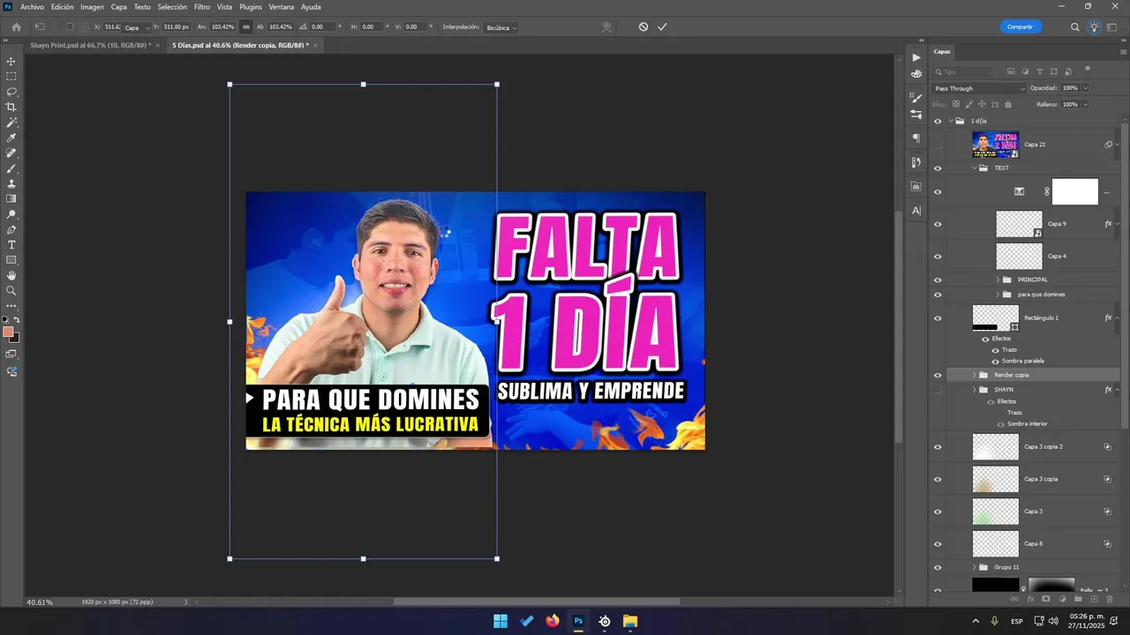Screen dimensions: 1130x635
Task: Click the Home icon in options bar
Action: [x=16, y=27]
